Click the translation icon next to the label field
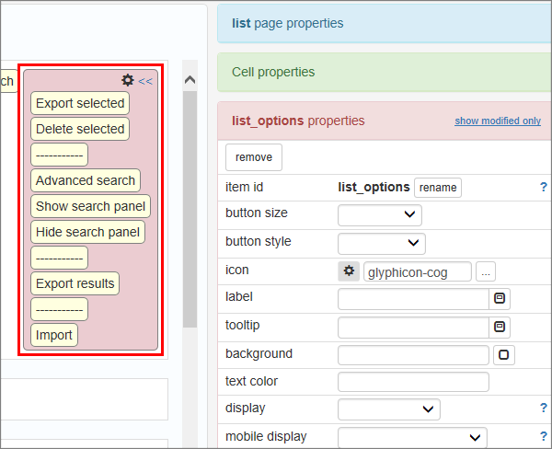The width and height of the screenshot is (552, 449). (500, 299)
